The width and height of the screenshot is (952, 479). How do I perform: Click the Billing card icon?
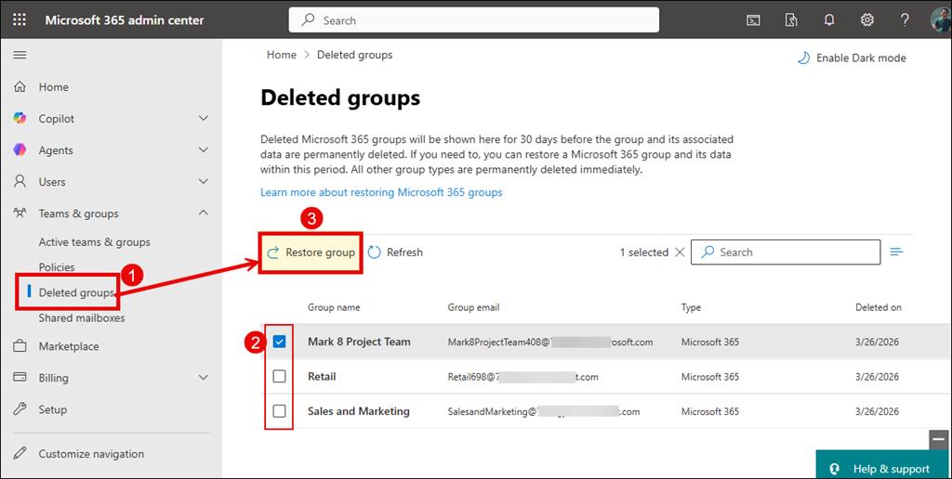(20, 377)
